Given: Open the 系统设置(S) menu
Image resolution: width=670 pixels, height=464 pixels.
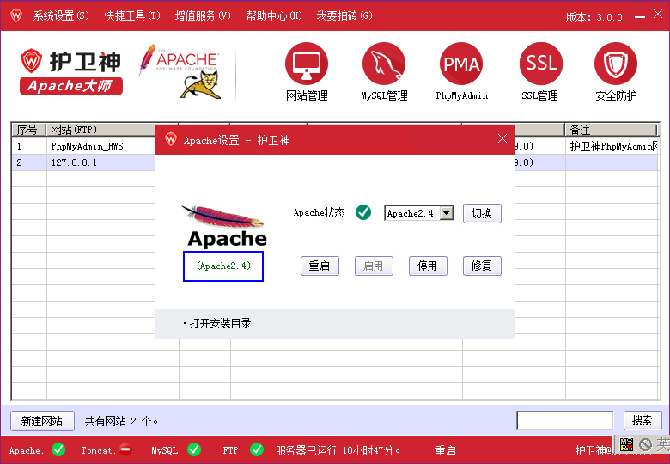Looking at the screenshot, I should 60,16.
